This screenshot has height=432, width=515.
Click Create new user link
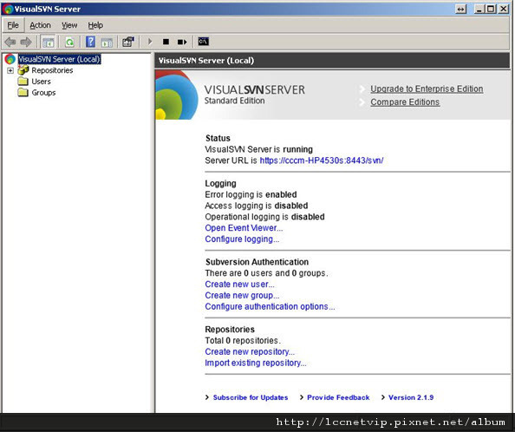click(x=239, y=285)
